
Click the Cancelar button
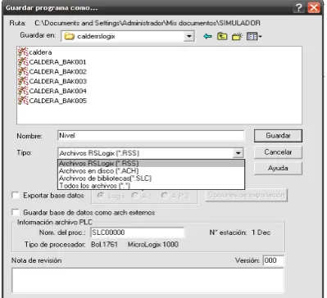[278, 152]
